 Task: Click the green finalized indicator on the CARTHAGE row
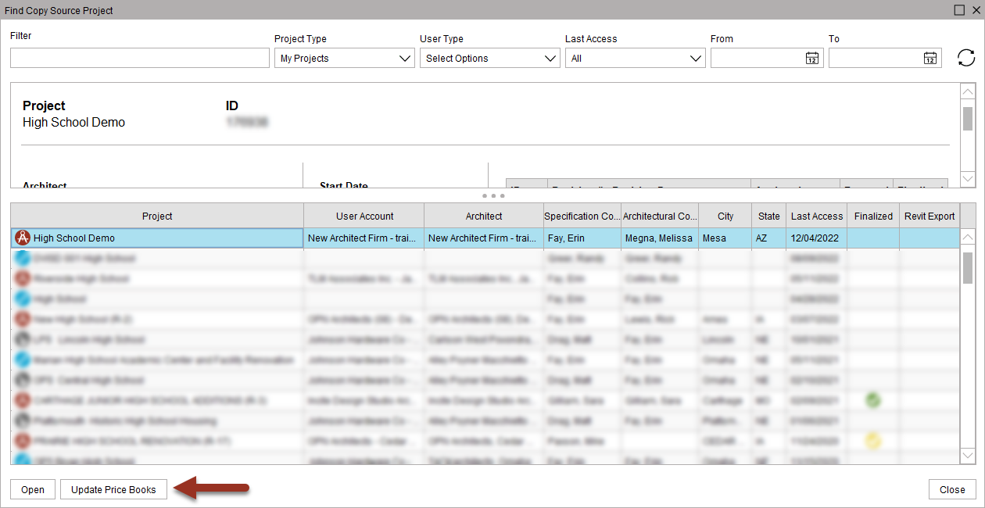pyautogui.click(x=872, y=399)
